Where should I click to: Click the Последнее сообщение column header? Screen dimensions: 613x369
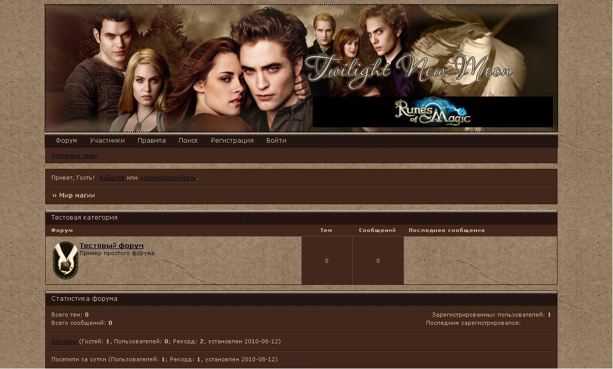[447, 230]
